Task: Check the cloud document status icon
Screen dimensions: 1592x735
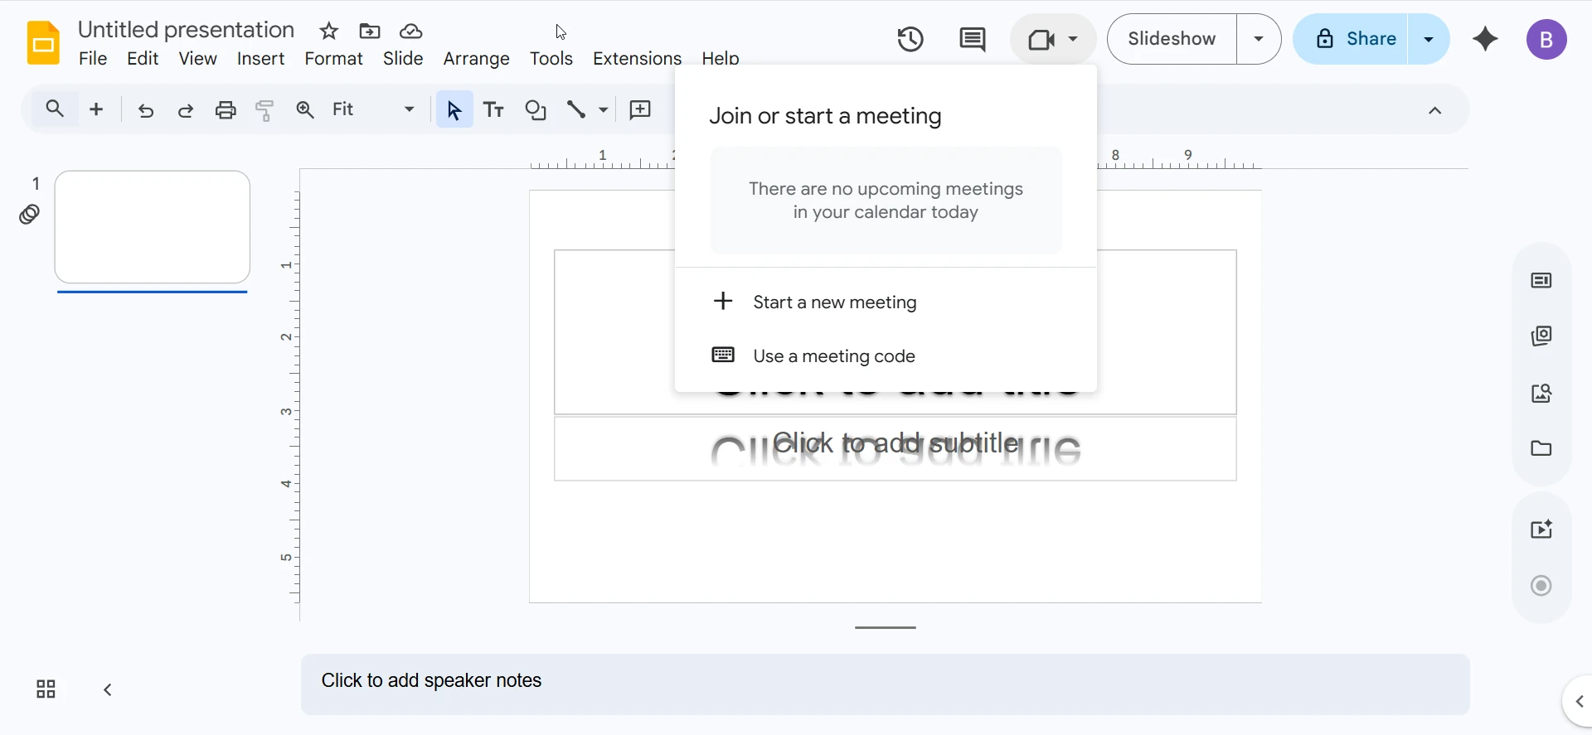Action: (x=411, y=31)
